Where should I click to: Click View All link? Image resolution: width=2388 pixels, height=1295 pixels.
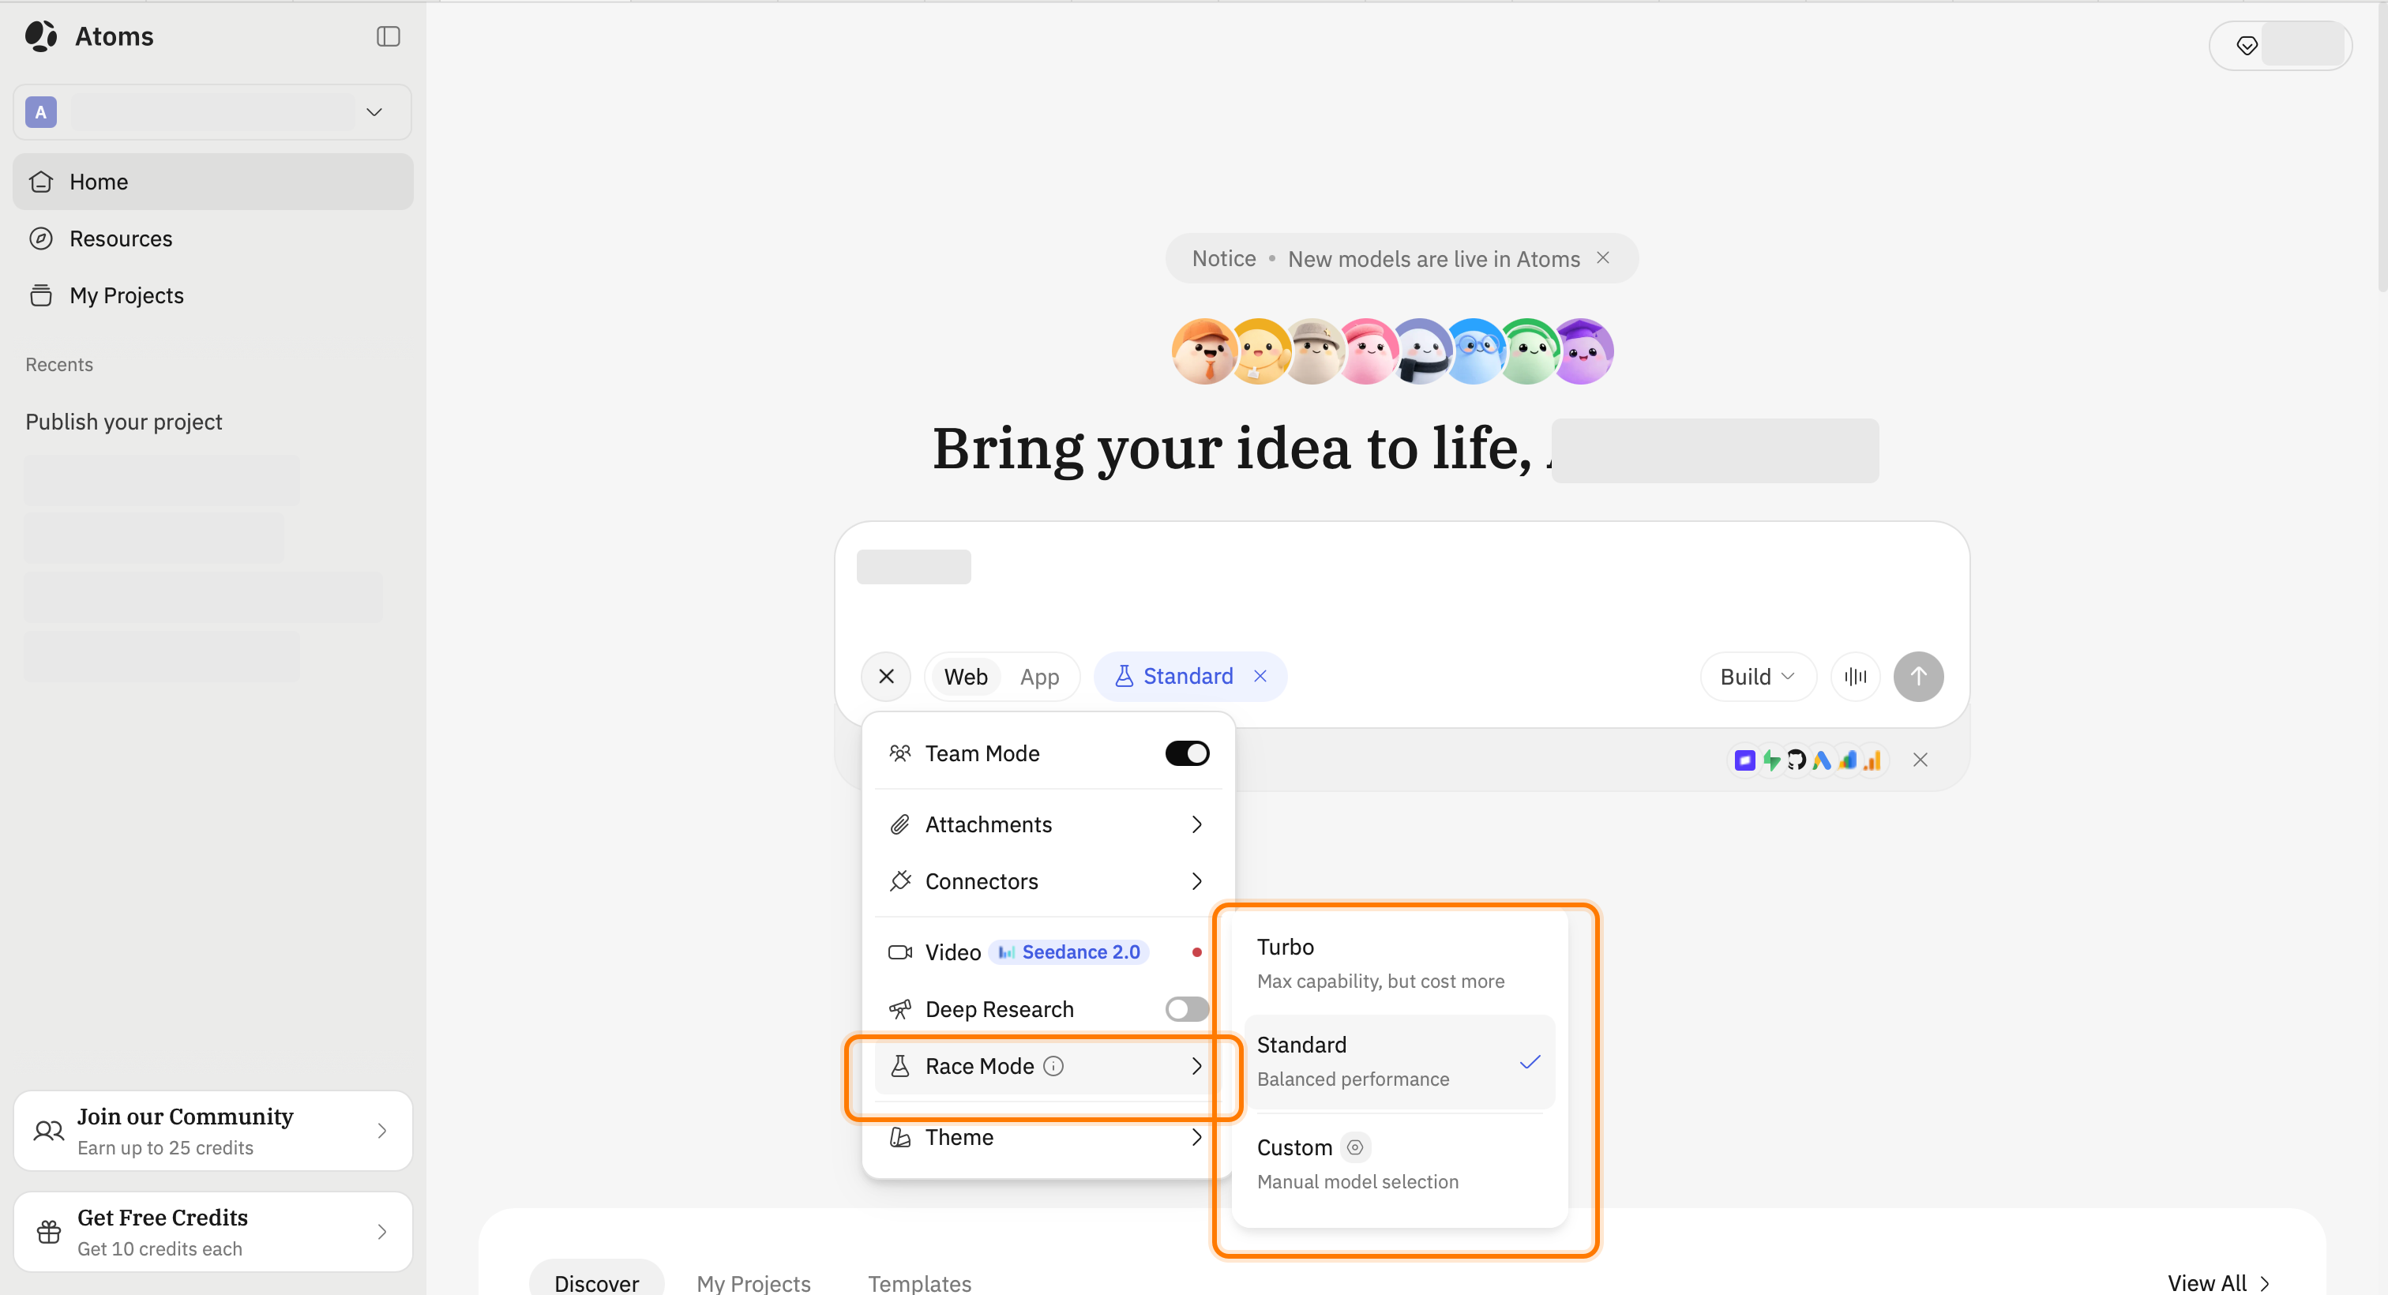2217,1282
